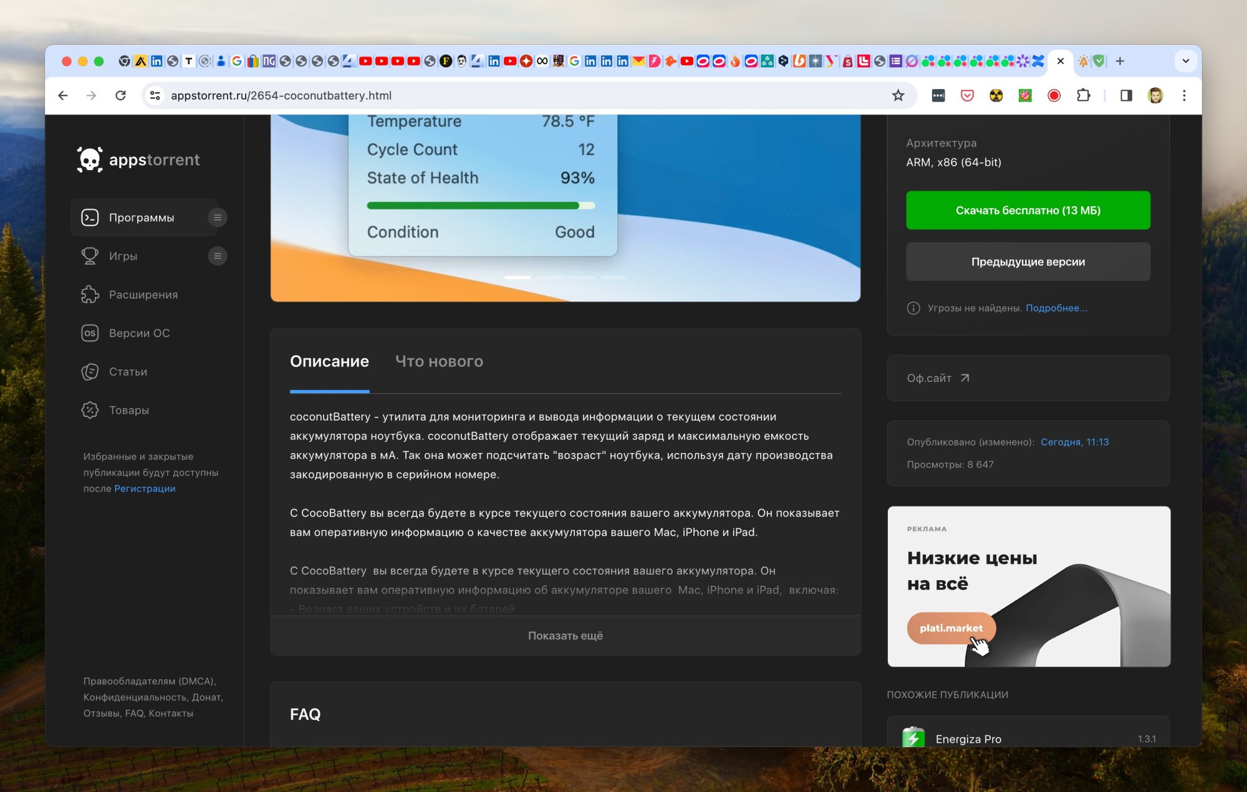Open the Extensions puzzle icon in toolbar
This screenshot has width=1247, height=792.
[1084, 95]
